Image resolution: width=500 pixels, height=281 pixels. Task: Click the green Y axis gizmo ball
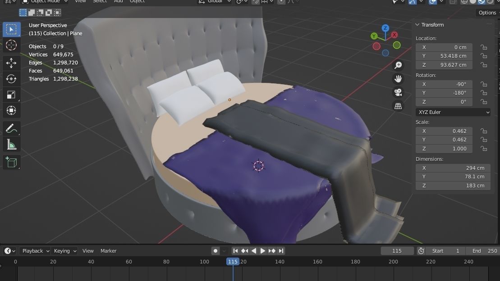pyautogui.click(x=374, y=36)
